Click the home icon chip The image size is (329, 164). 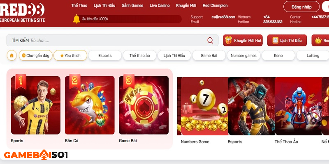pos(12,55)
